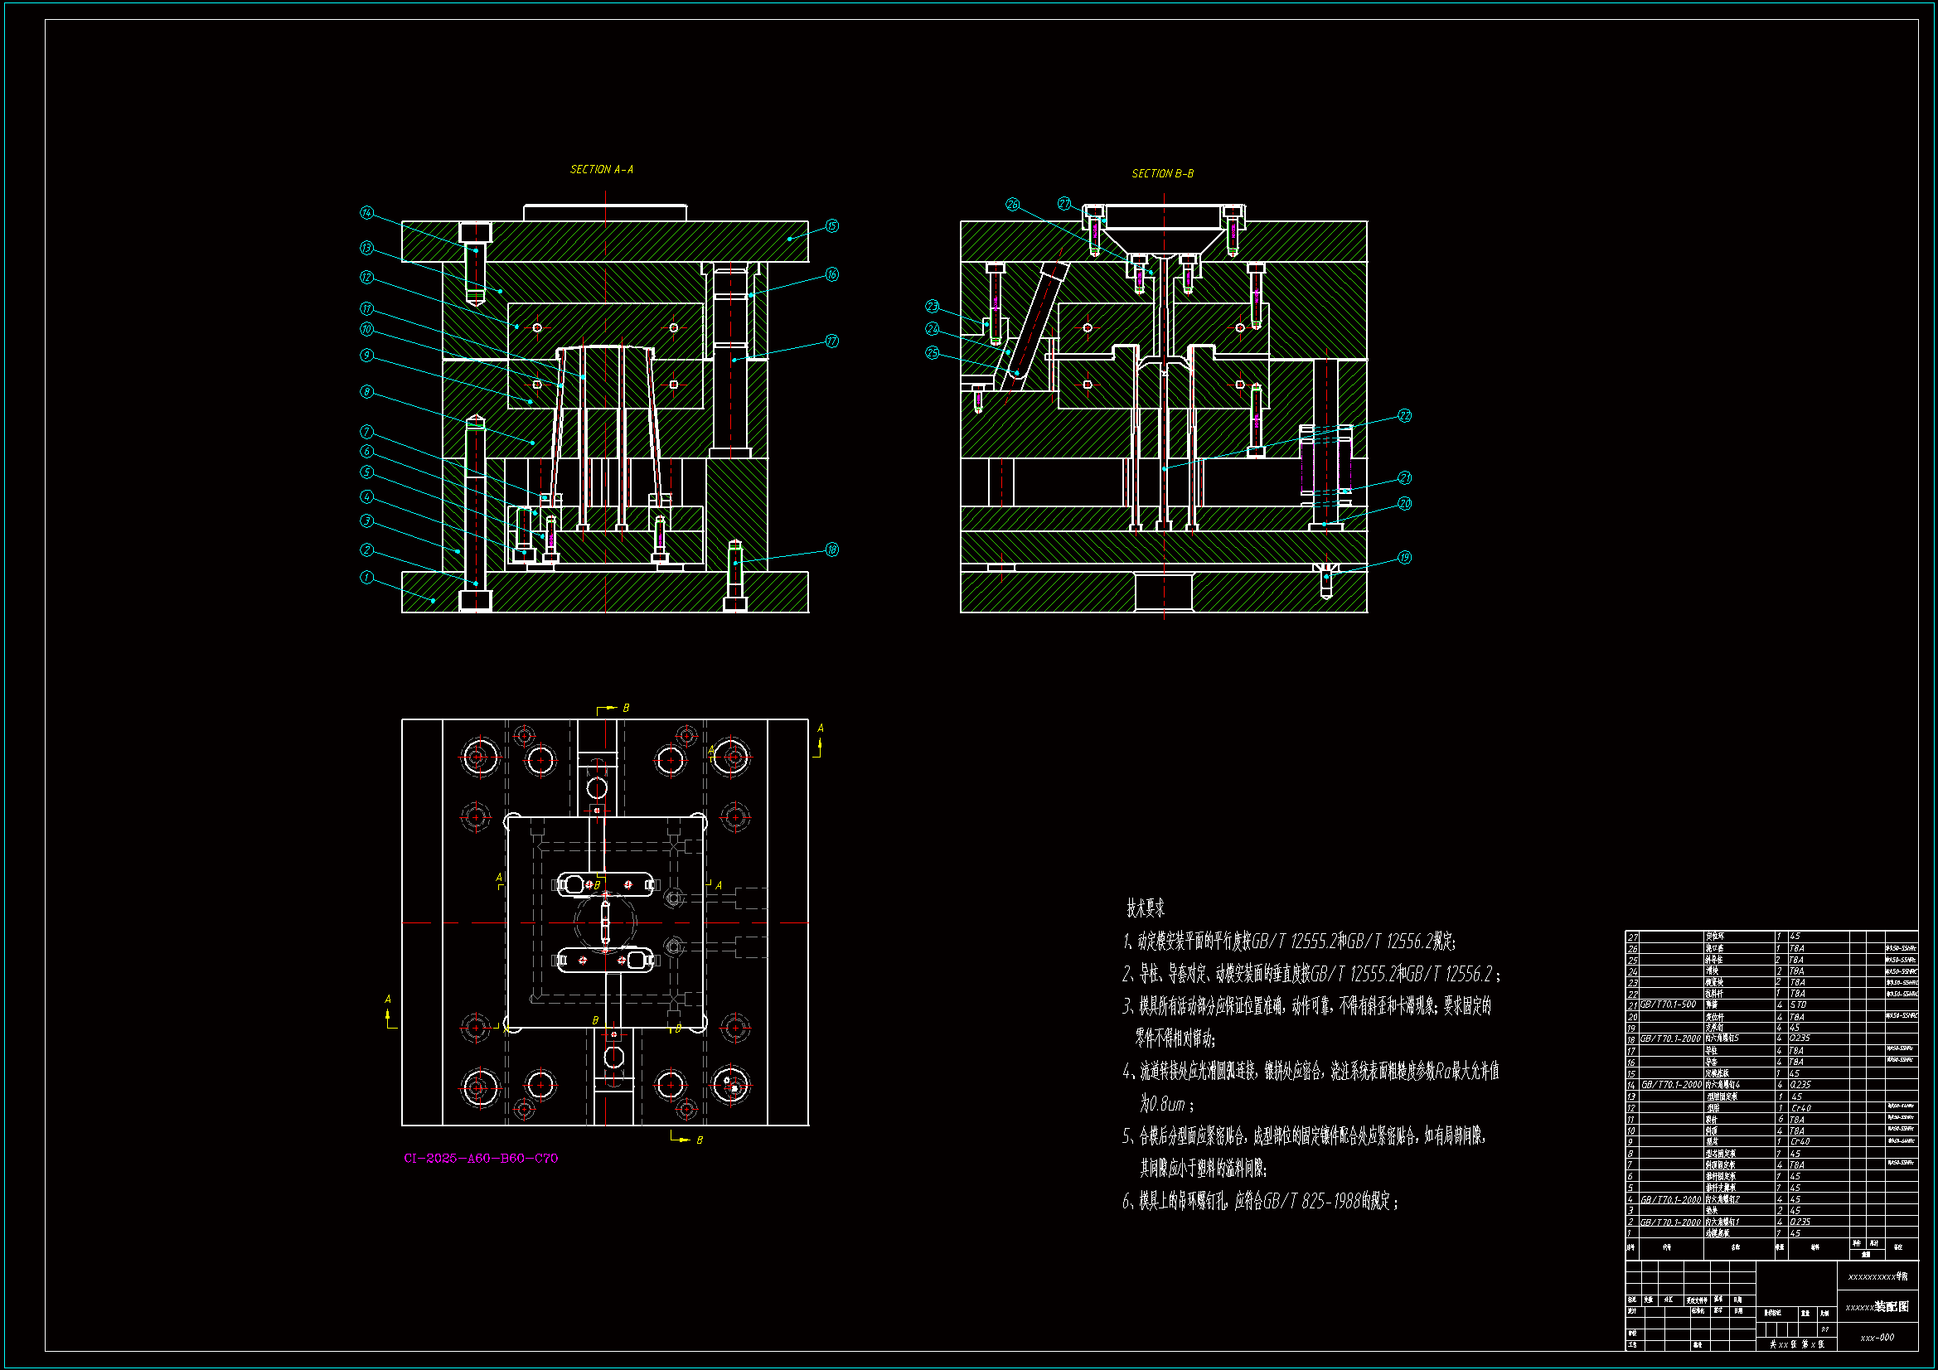Click part balloon number 14
This screenshot has height=1370, width=1938.
[366, 213]
